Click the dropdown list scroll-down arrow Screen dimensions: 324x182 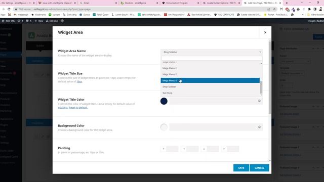261,95
